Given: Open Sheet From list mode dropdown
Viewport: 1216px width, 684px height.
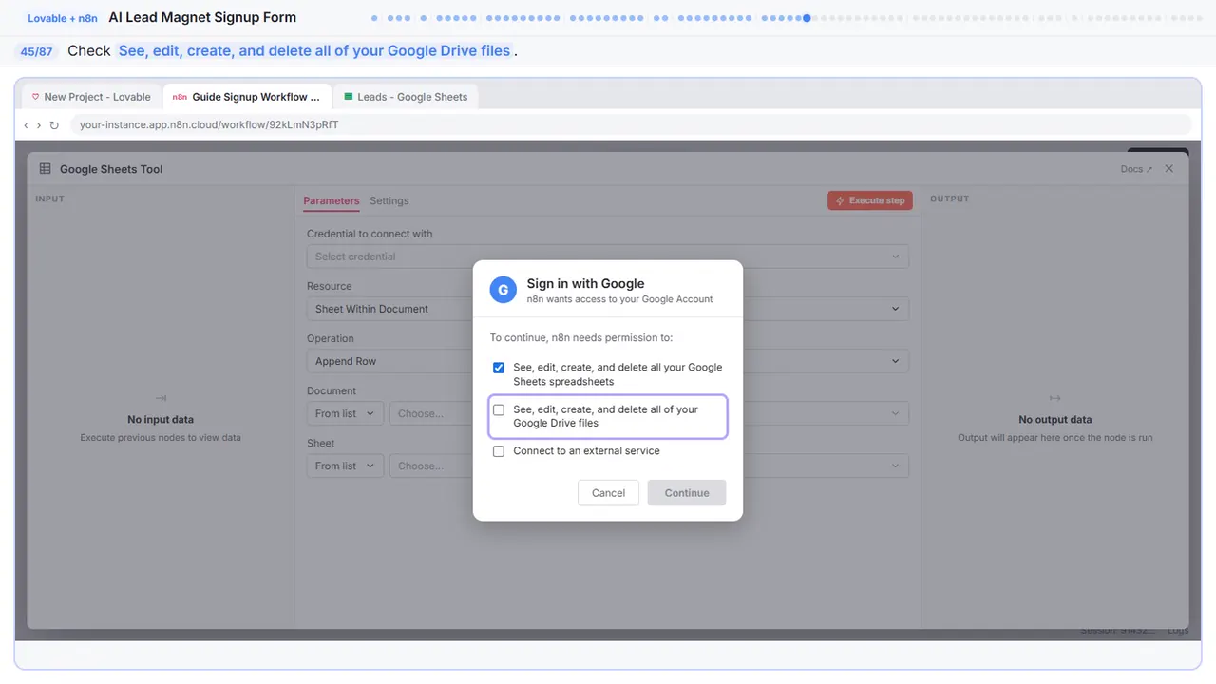Looking at the screenshot, I should 346,465.
